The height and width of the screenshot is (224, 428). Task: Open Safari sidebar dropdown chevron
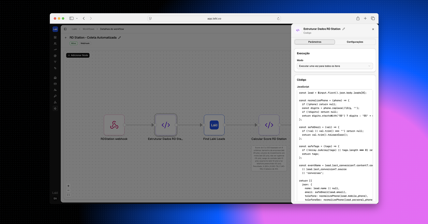click(77, 18)
